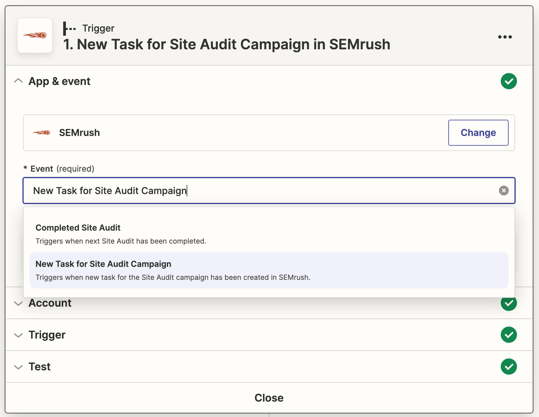539x417 pixels.
Task: Click the green checkmark beside Account
Action: click(509, 303)
